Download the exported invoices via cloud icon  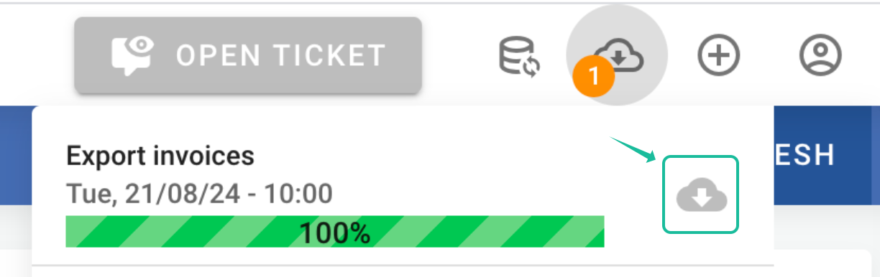pyautogui.click(x=701, y=195)
